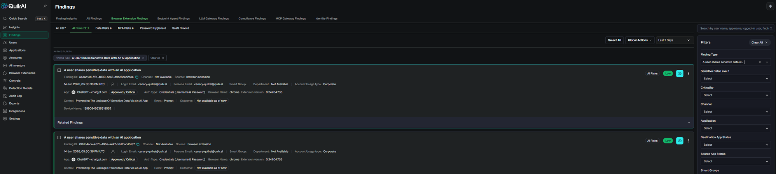Click the first finding's login email canary-quilrai@quilr.ai
The image size is (776, 174).
(152, 84)
